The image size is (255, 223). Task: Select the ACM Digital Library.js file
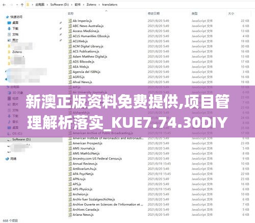[x=88, y=46]
